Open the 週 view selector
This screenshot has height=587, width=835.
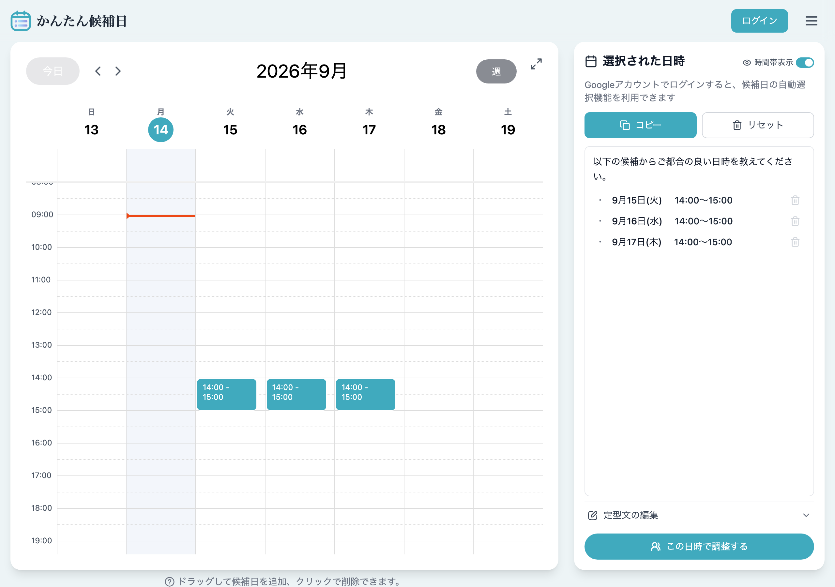point(496,71)
